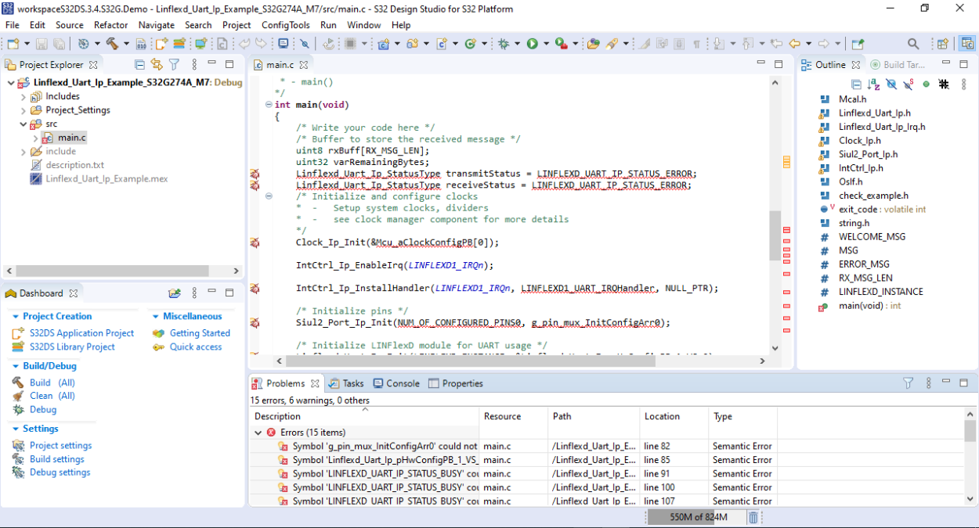Click the Project Explorer filter funnel icon
The height and width of the screenshot is (528, 979).
175,65
